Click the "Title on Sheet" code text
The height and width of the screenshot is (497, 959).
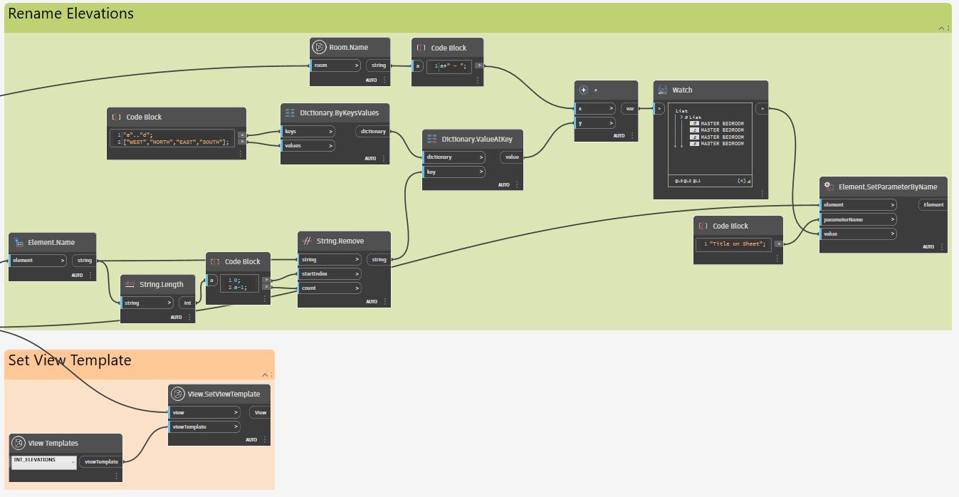[737, 244]
